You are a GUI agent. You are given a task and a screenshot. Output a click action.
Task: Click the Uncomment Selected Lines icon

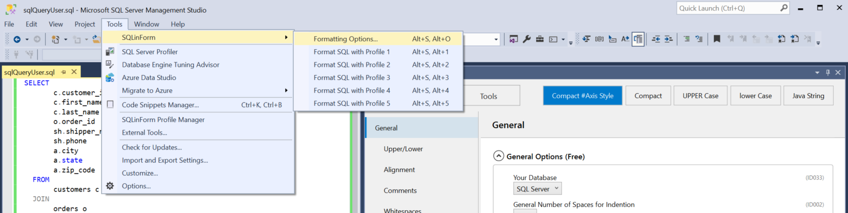click(699, 39)
